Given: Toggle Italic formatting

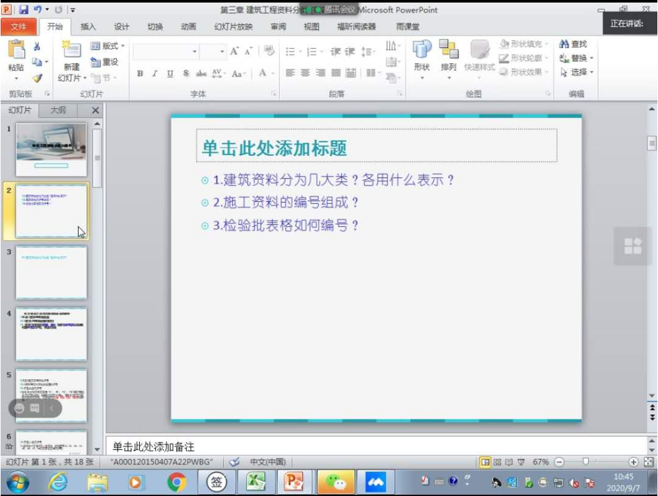Looking at the screenshot, I should pos(154,74).
